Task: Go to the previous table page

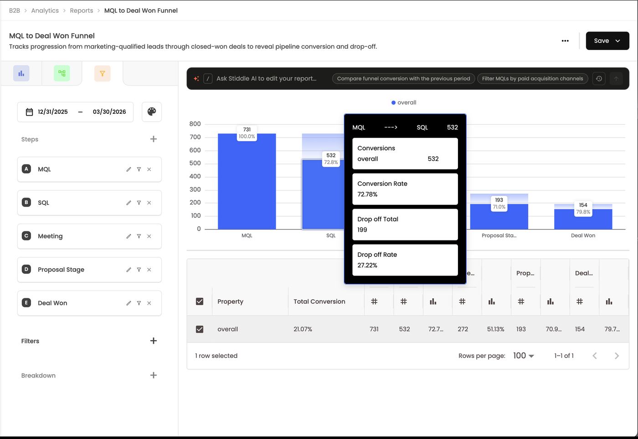Action: [x=595, y=356]
